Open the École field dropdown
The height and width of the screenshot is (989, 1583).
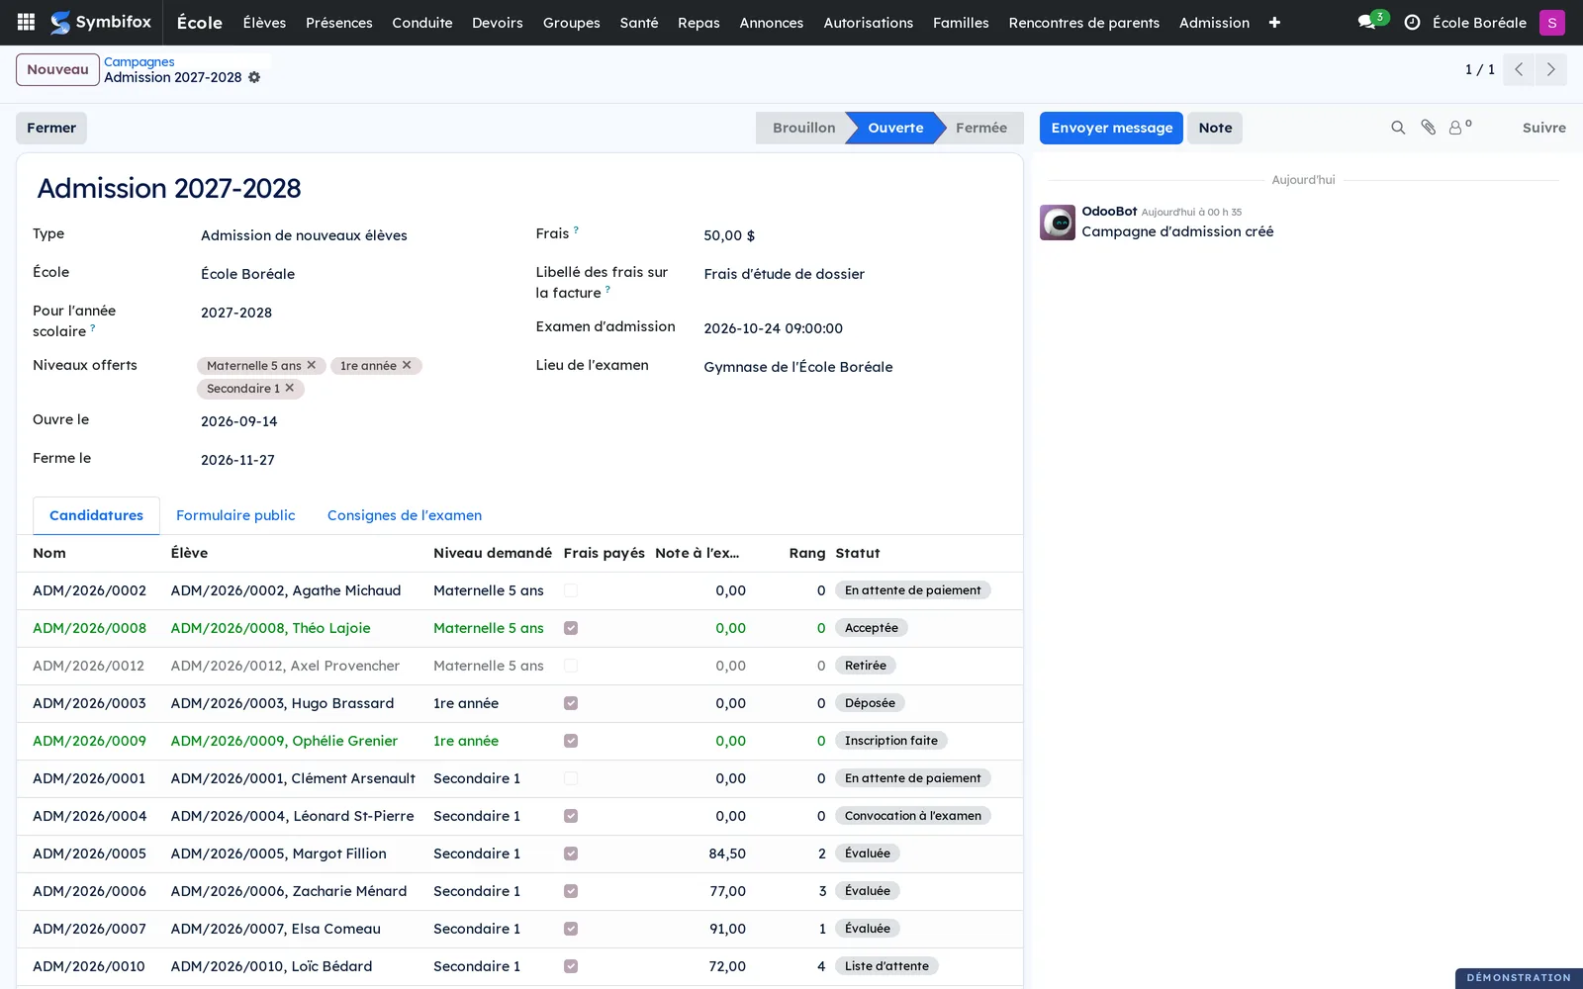click(x=352, y=274)
